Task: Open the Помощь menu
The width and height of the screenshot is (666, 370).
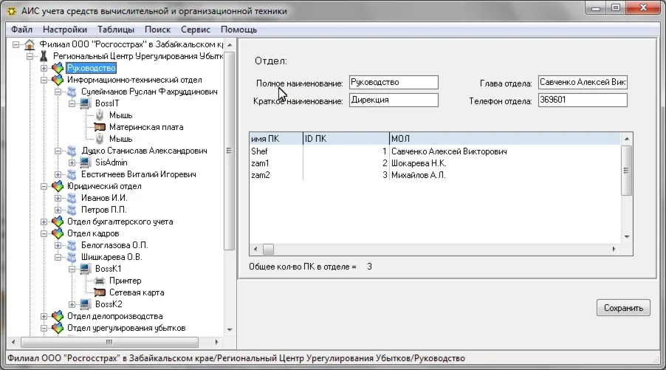Action: point(238,30)
